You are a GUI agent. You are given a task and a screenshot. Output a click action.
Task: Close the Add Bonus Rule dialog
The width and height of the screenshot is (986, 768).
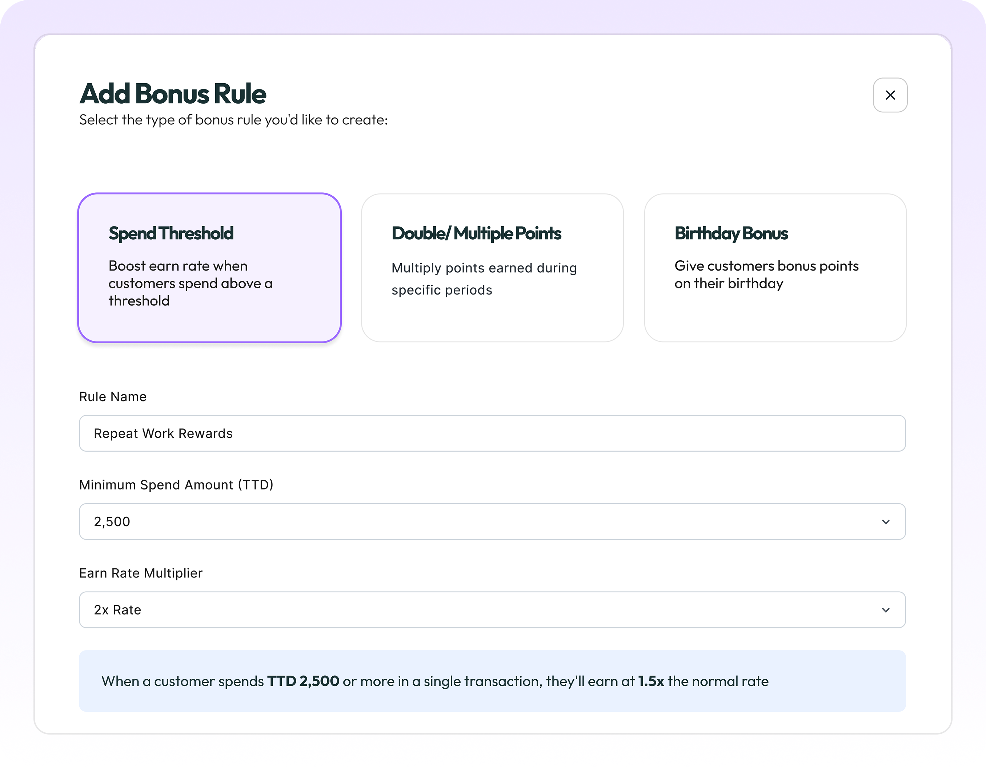(x=890, y=95)
